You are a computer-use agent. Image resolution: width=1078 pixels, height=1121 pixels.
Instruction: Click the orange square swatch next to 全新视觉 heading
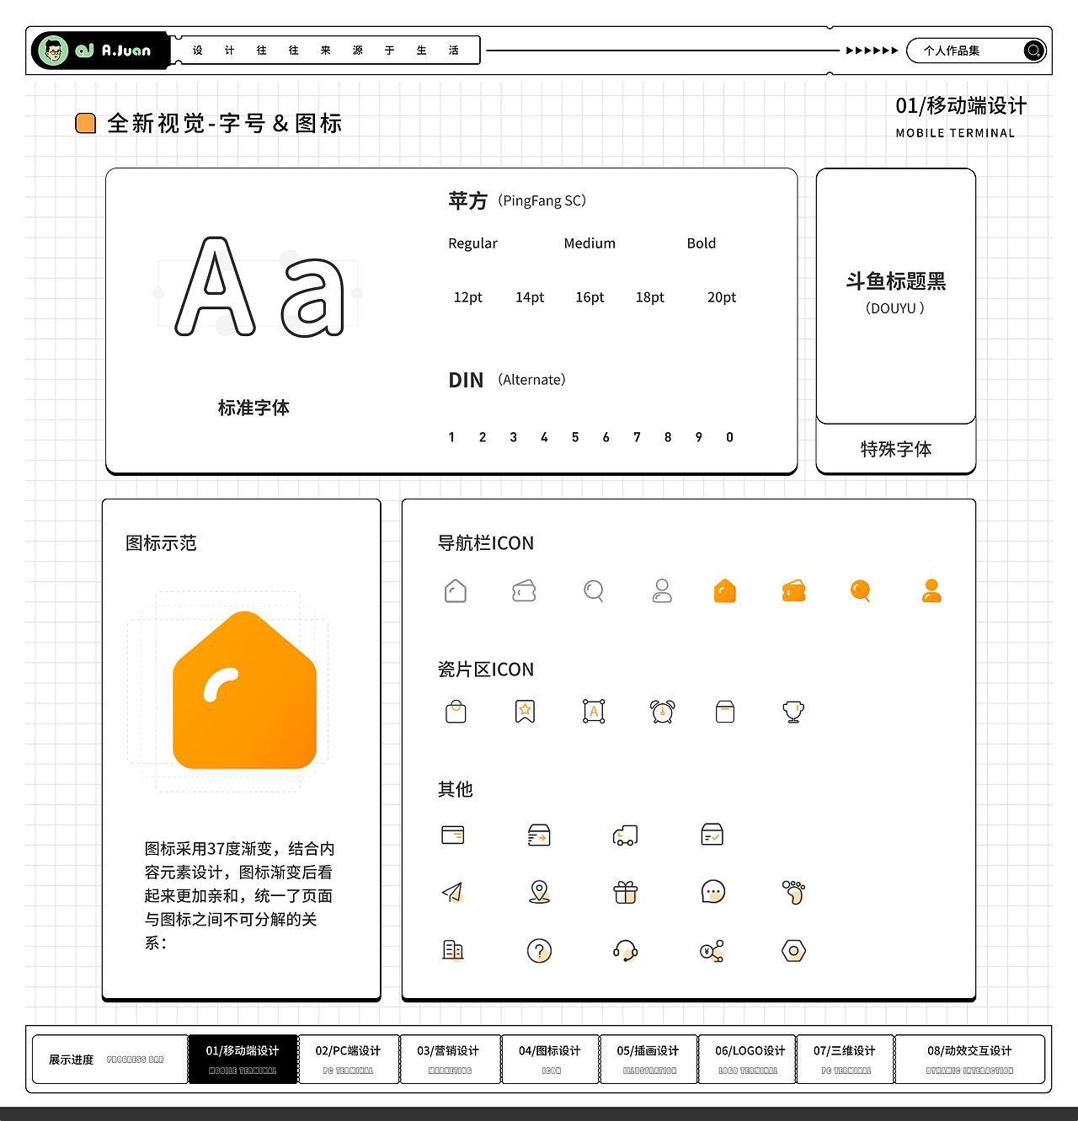tap(85, 123)
